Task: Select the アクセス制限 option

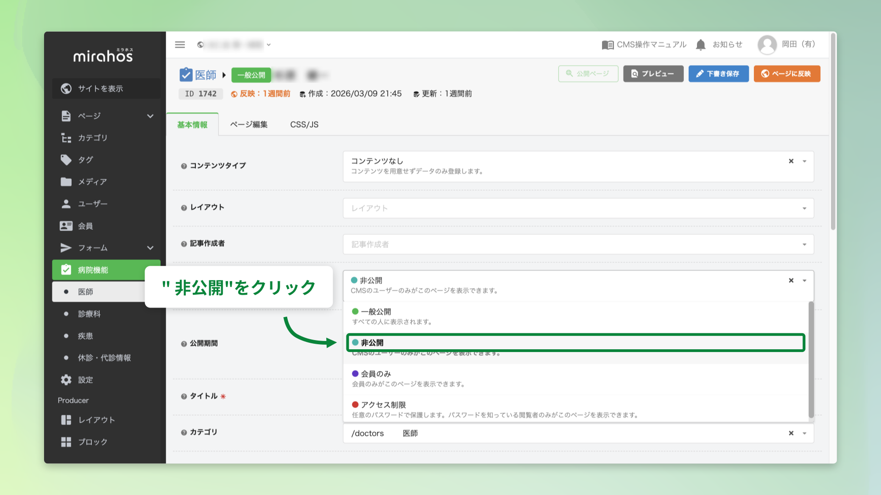Action: coord(576,410)
